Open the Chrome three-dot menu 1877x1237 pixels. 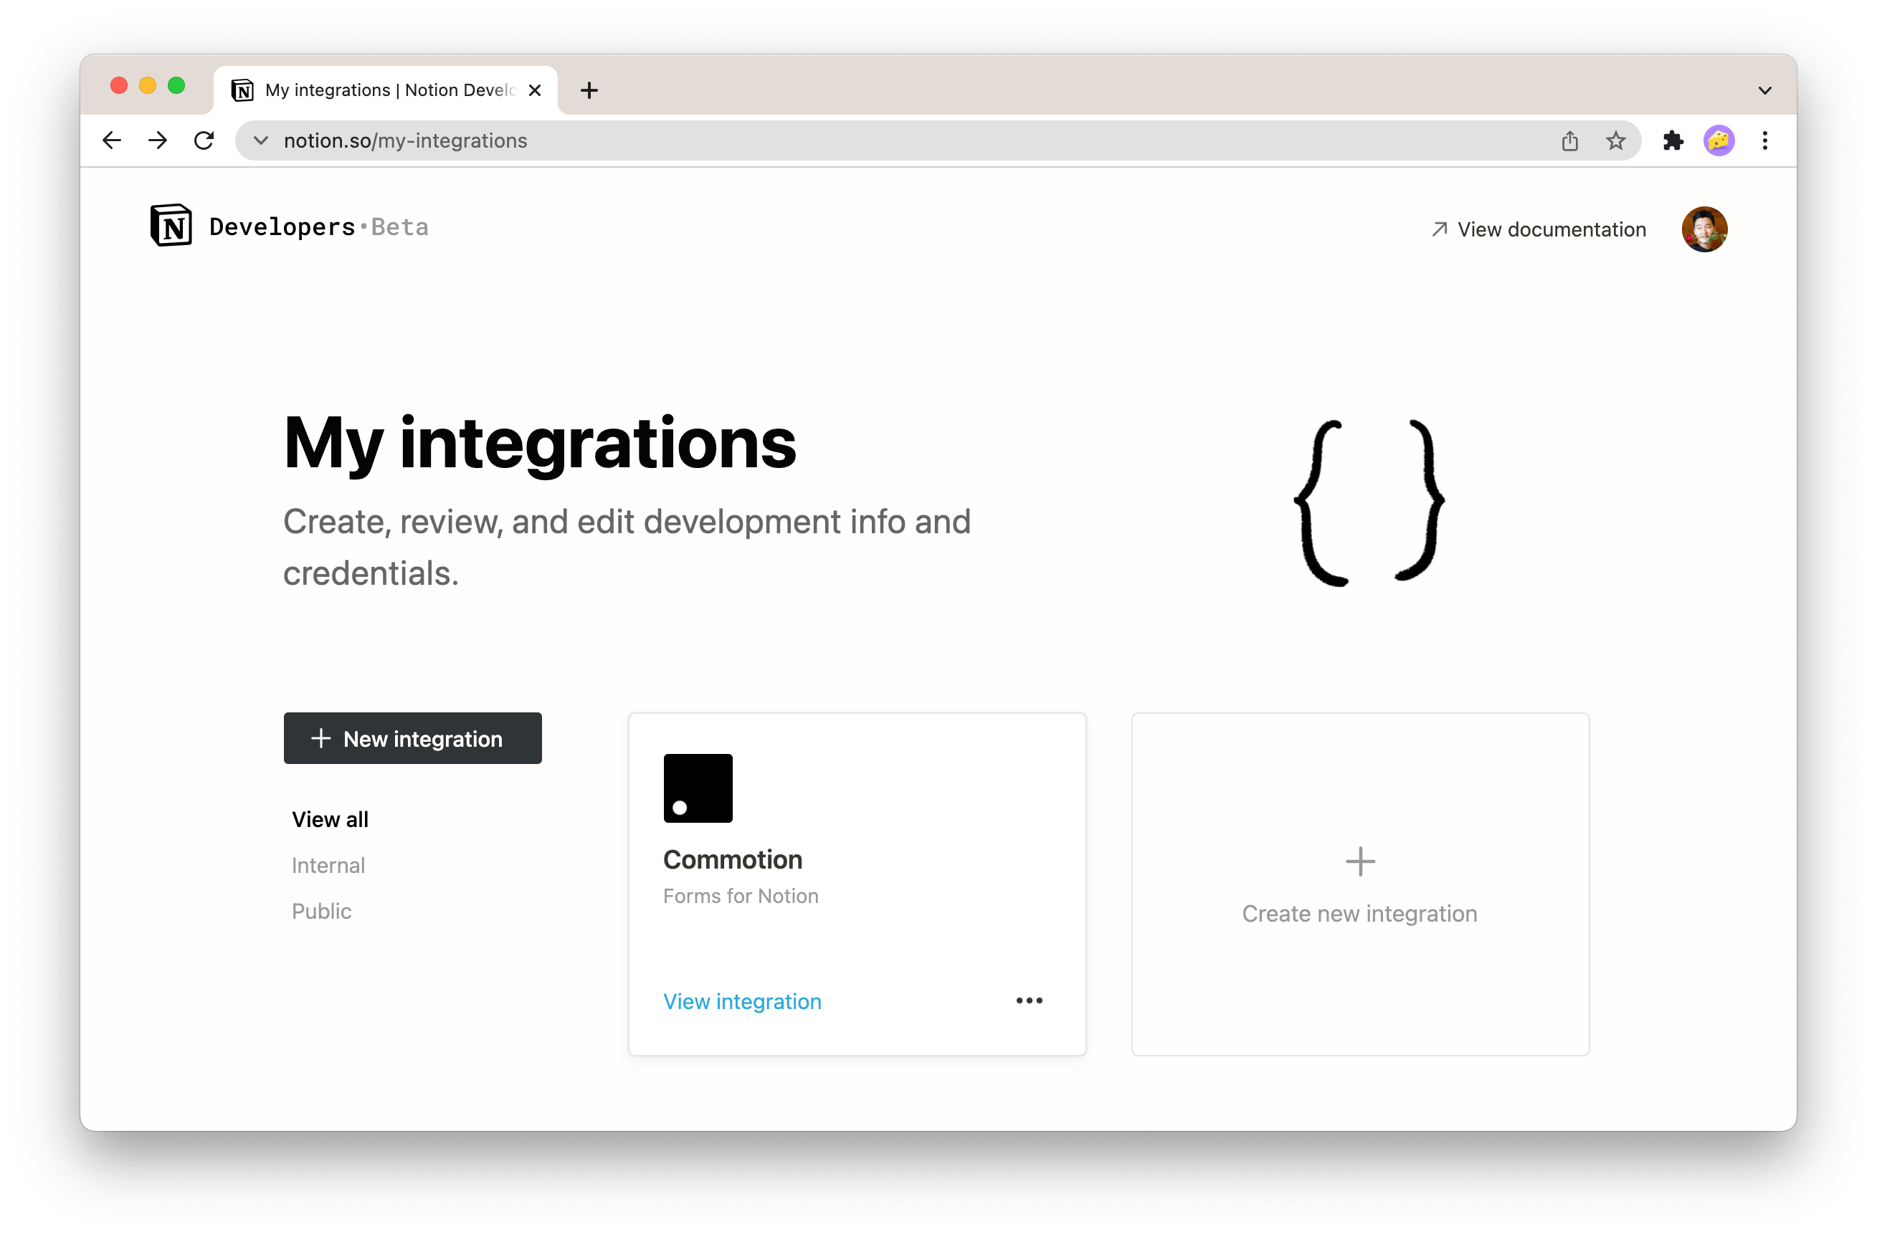coord(1764,140)
